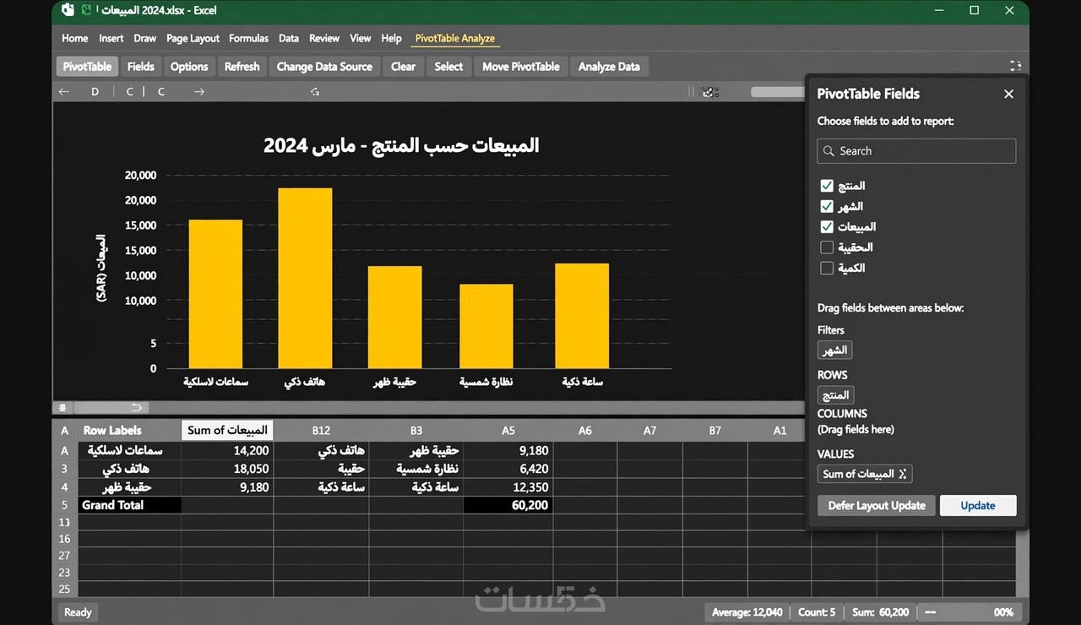Viewport: 1081px width, 625px height.
Task: Click the Clear ribbon button
Action: click(x=403, y=67)
